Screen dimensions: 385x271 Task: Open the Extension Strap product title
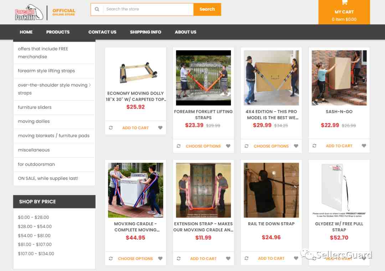pyautogui.click(x=203, y=227)
